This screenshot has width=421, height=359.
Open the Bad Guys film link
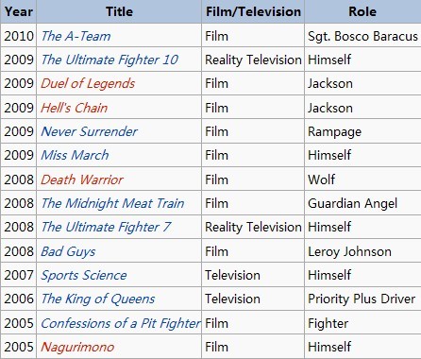click(x=68, y=251)
